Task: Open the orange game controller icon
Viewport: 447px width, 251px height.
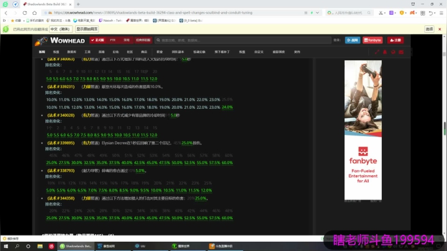Action: point(412,13)
